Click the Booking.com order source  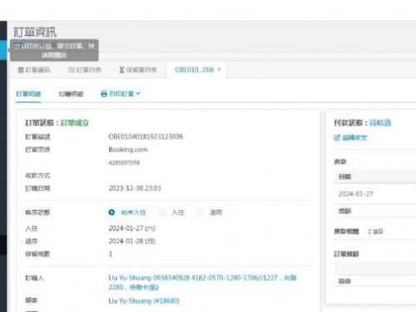pyautogui.click(x=128, y=150)
